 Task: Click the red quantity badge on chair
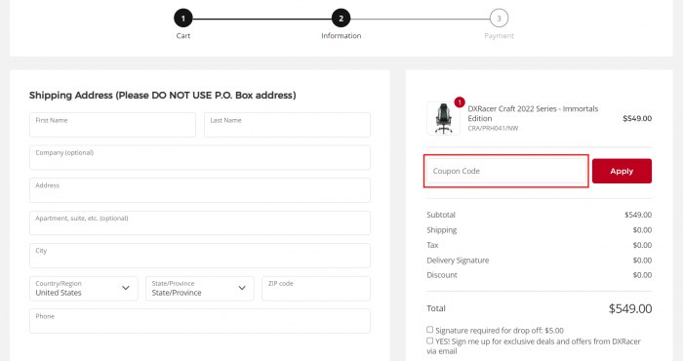[x=460, y=102]
